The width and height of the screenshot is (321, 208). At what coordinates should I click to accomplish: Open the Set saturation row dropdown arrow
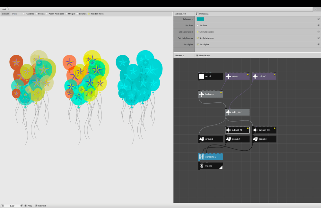[318, 32]
